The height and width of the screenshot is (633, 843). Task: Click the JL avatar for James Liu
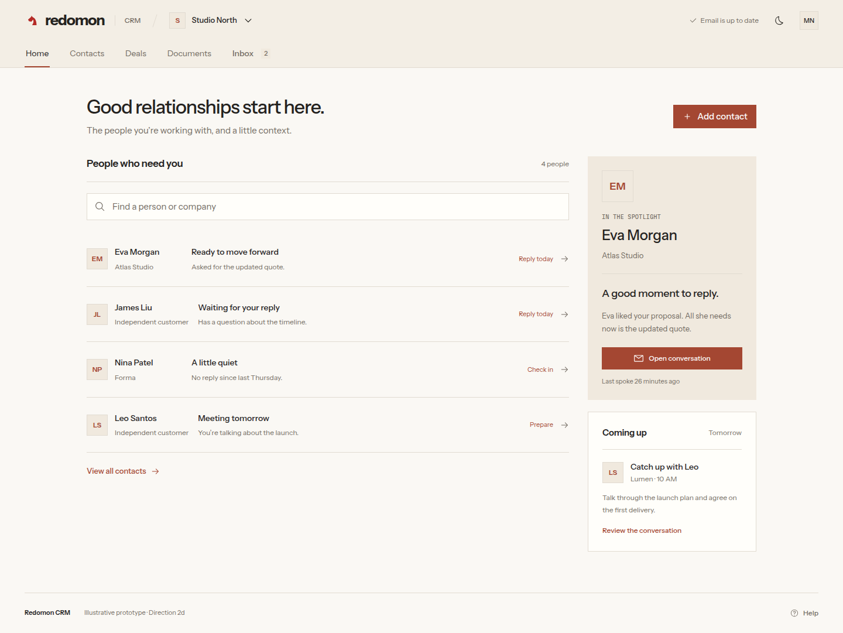tap(97, 314)
